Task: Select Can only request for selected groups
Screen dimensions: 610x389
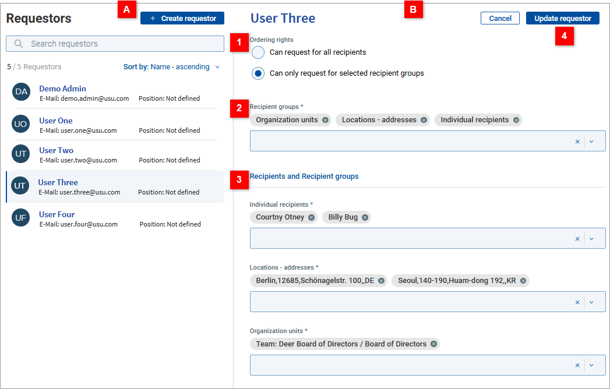Action: click(x=258, y=73)
